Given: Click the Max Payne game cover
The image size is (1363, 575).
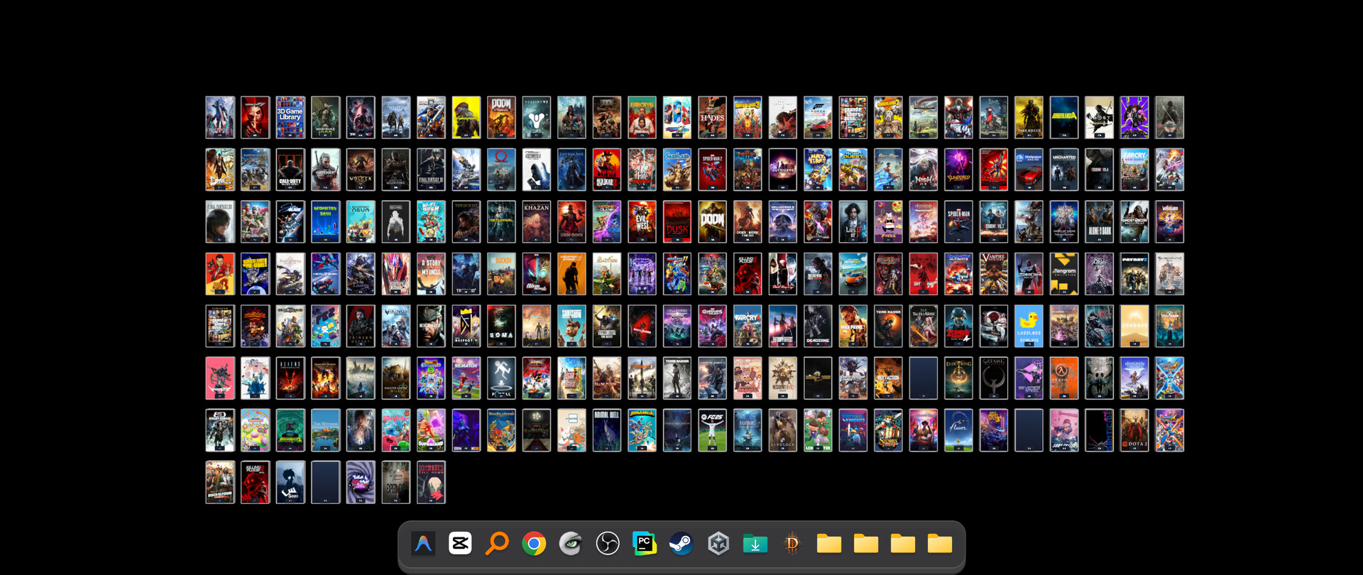Looking at the screenshot, I should (x=853, y=326).
